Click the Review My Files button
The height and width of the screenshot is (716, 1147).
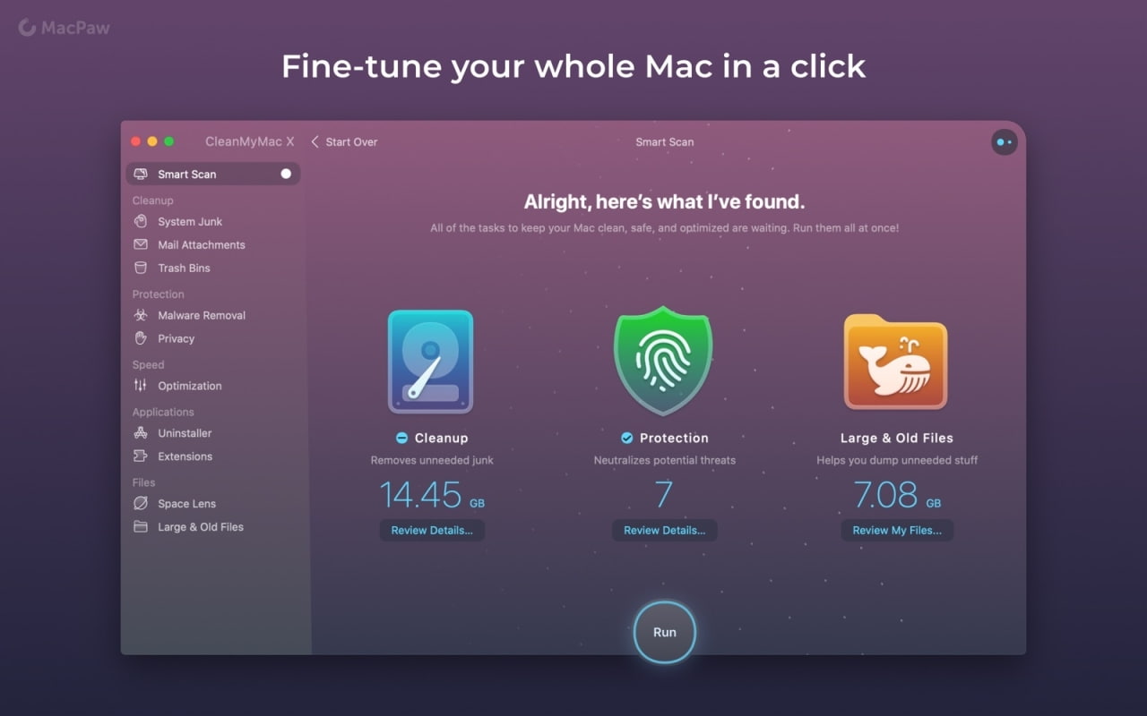[x=897, y=530]
